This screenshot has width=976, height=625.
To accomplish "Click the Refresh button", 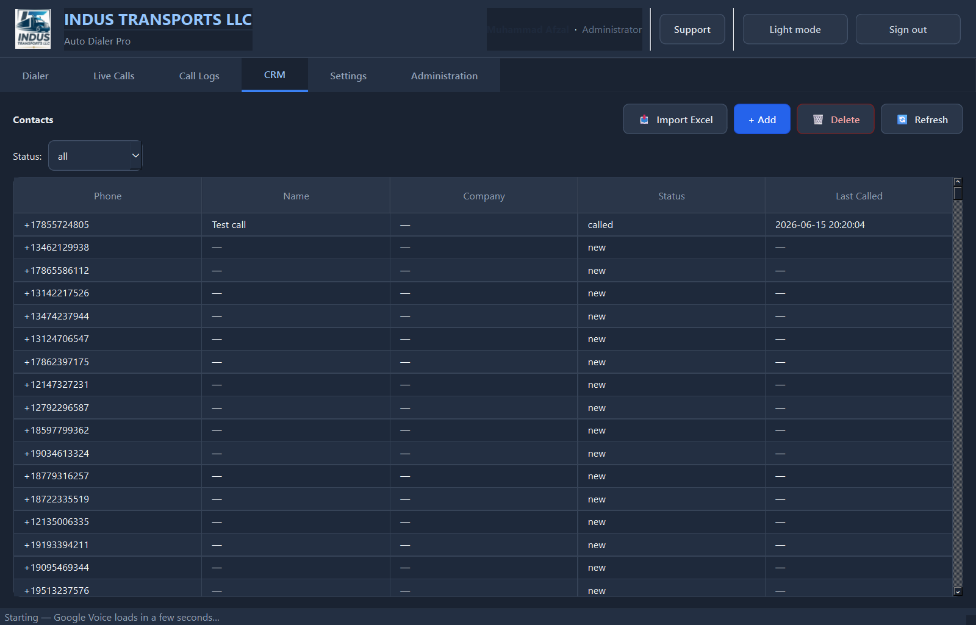I will click(922, 119).
